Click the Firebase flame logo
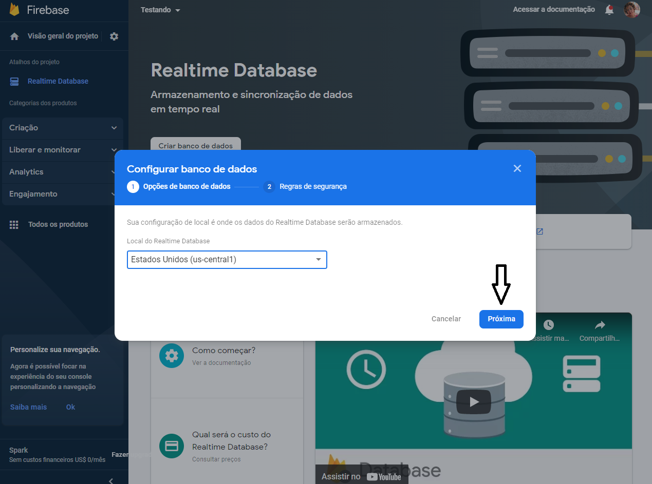The width and height of the screenshot is (652, 484). pyautogui.click(x=14, y=10)
